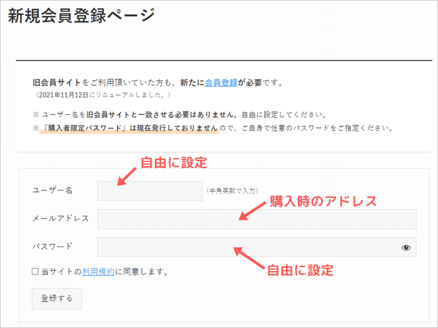Open the 利用規約 terms link
The height and width of the screenshot is (328, 438).
pyautogui.click(x=98, y=271)
